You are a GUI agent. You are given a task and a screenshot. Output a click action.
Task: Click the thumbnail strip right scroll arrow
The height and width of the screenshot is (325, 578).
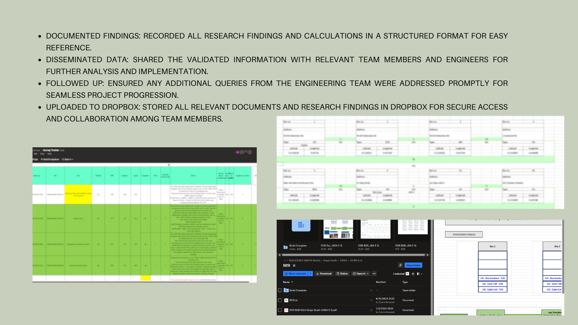427,255
